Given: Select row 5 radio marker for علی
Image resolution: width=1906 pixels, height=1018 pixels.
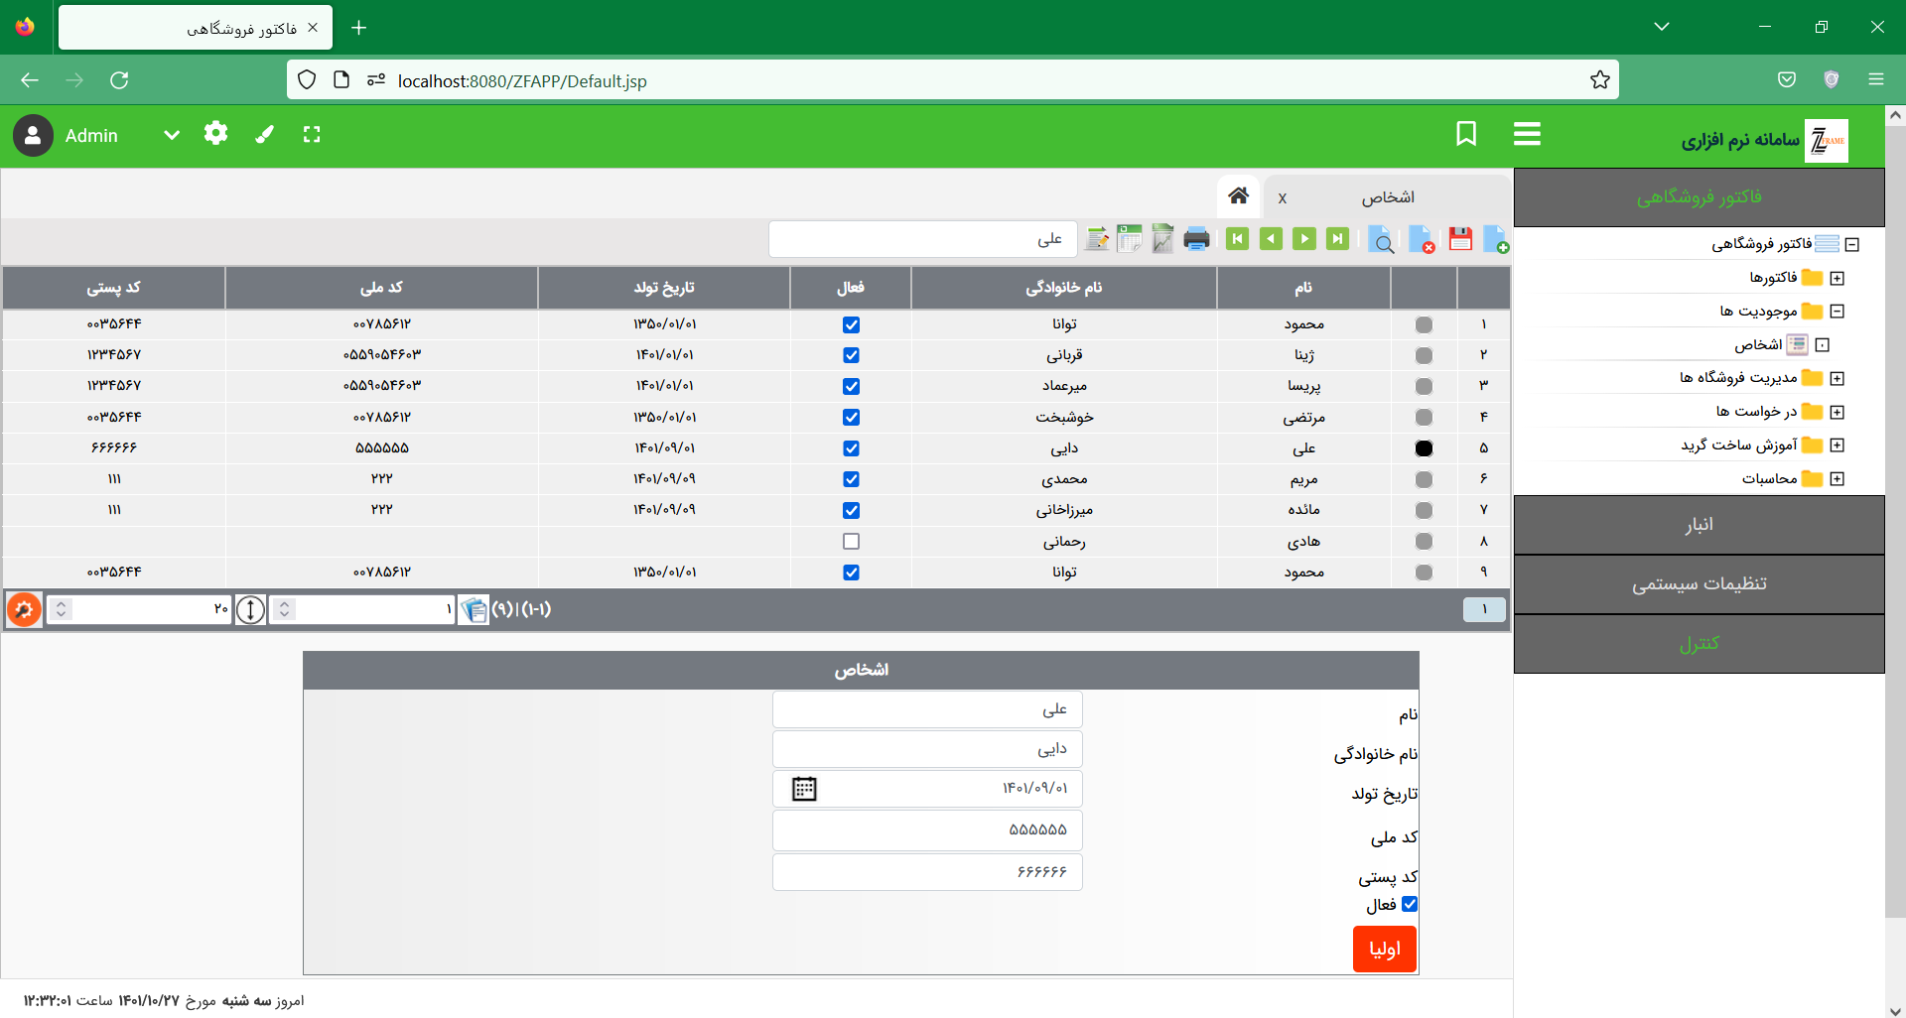Looking at the screenshot, I should [1424, 448].
